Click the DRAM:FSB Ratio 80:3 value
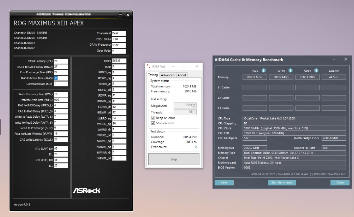 click(334, 148)
